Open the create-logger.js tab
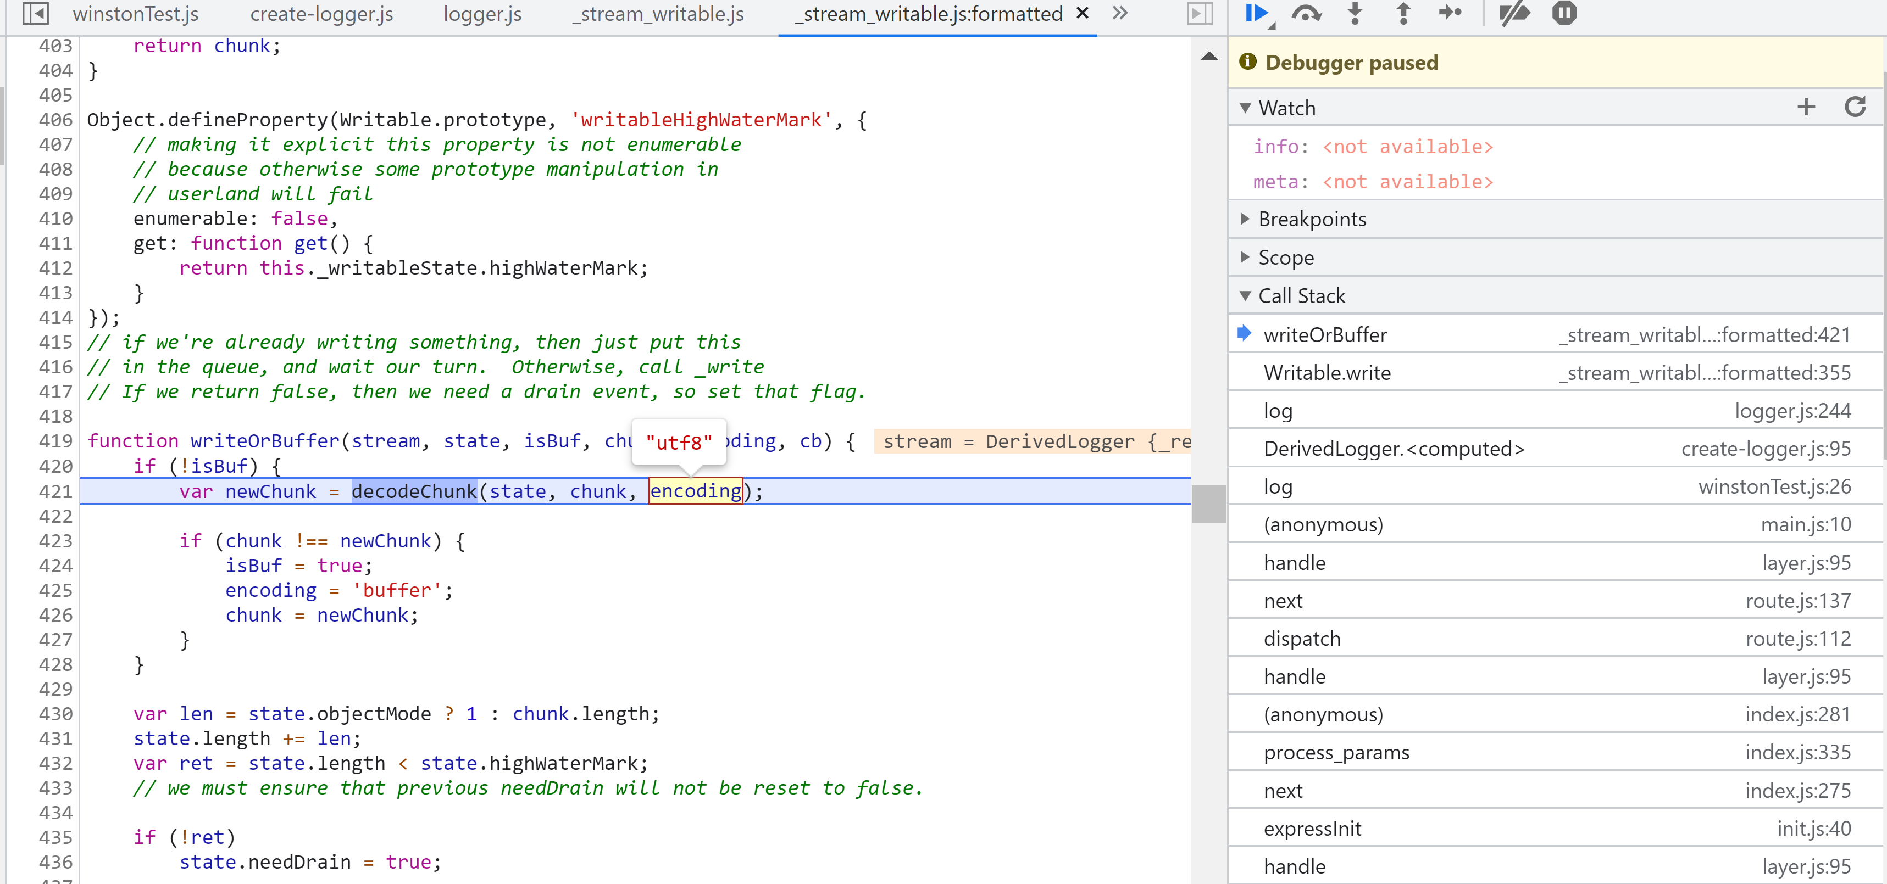 (x=321, y=14)
